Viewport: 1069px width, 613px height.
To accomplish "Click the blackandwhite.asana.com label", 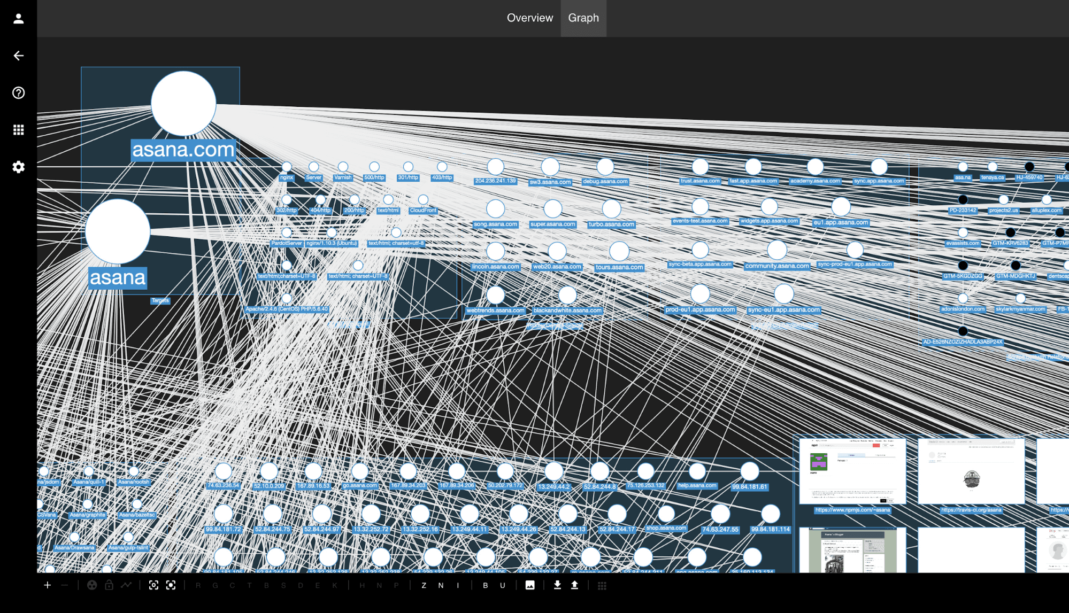I will 567,311.
